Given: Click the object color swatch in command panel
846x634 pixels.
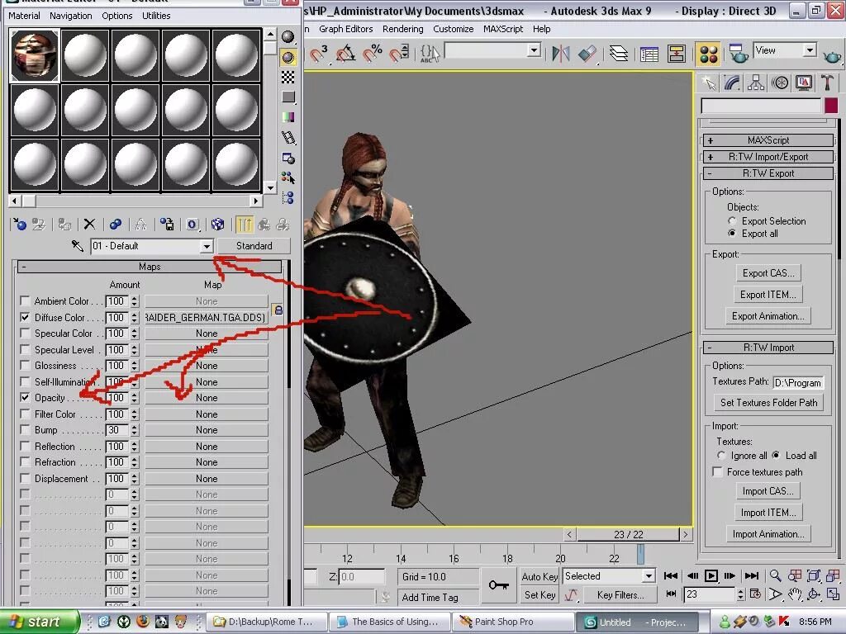Looking at the screenshot, I should pos(831,106).
